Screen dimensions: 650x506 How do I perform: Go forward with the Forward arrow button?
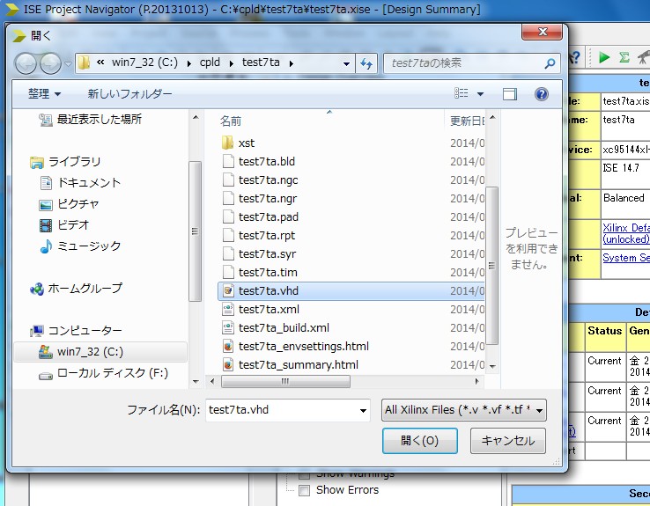point(50,63)
